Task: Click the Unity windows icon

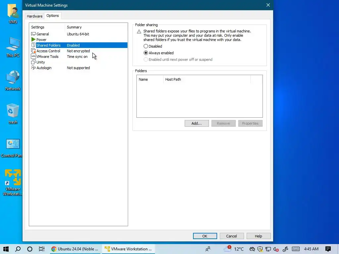Action: click(33, 62)
